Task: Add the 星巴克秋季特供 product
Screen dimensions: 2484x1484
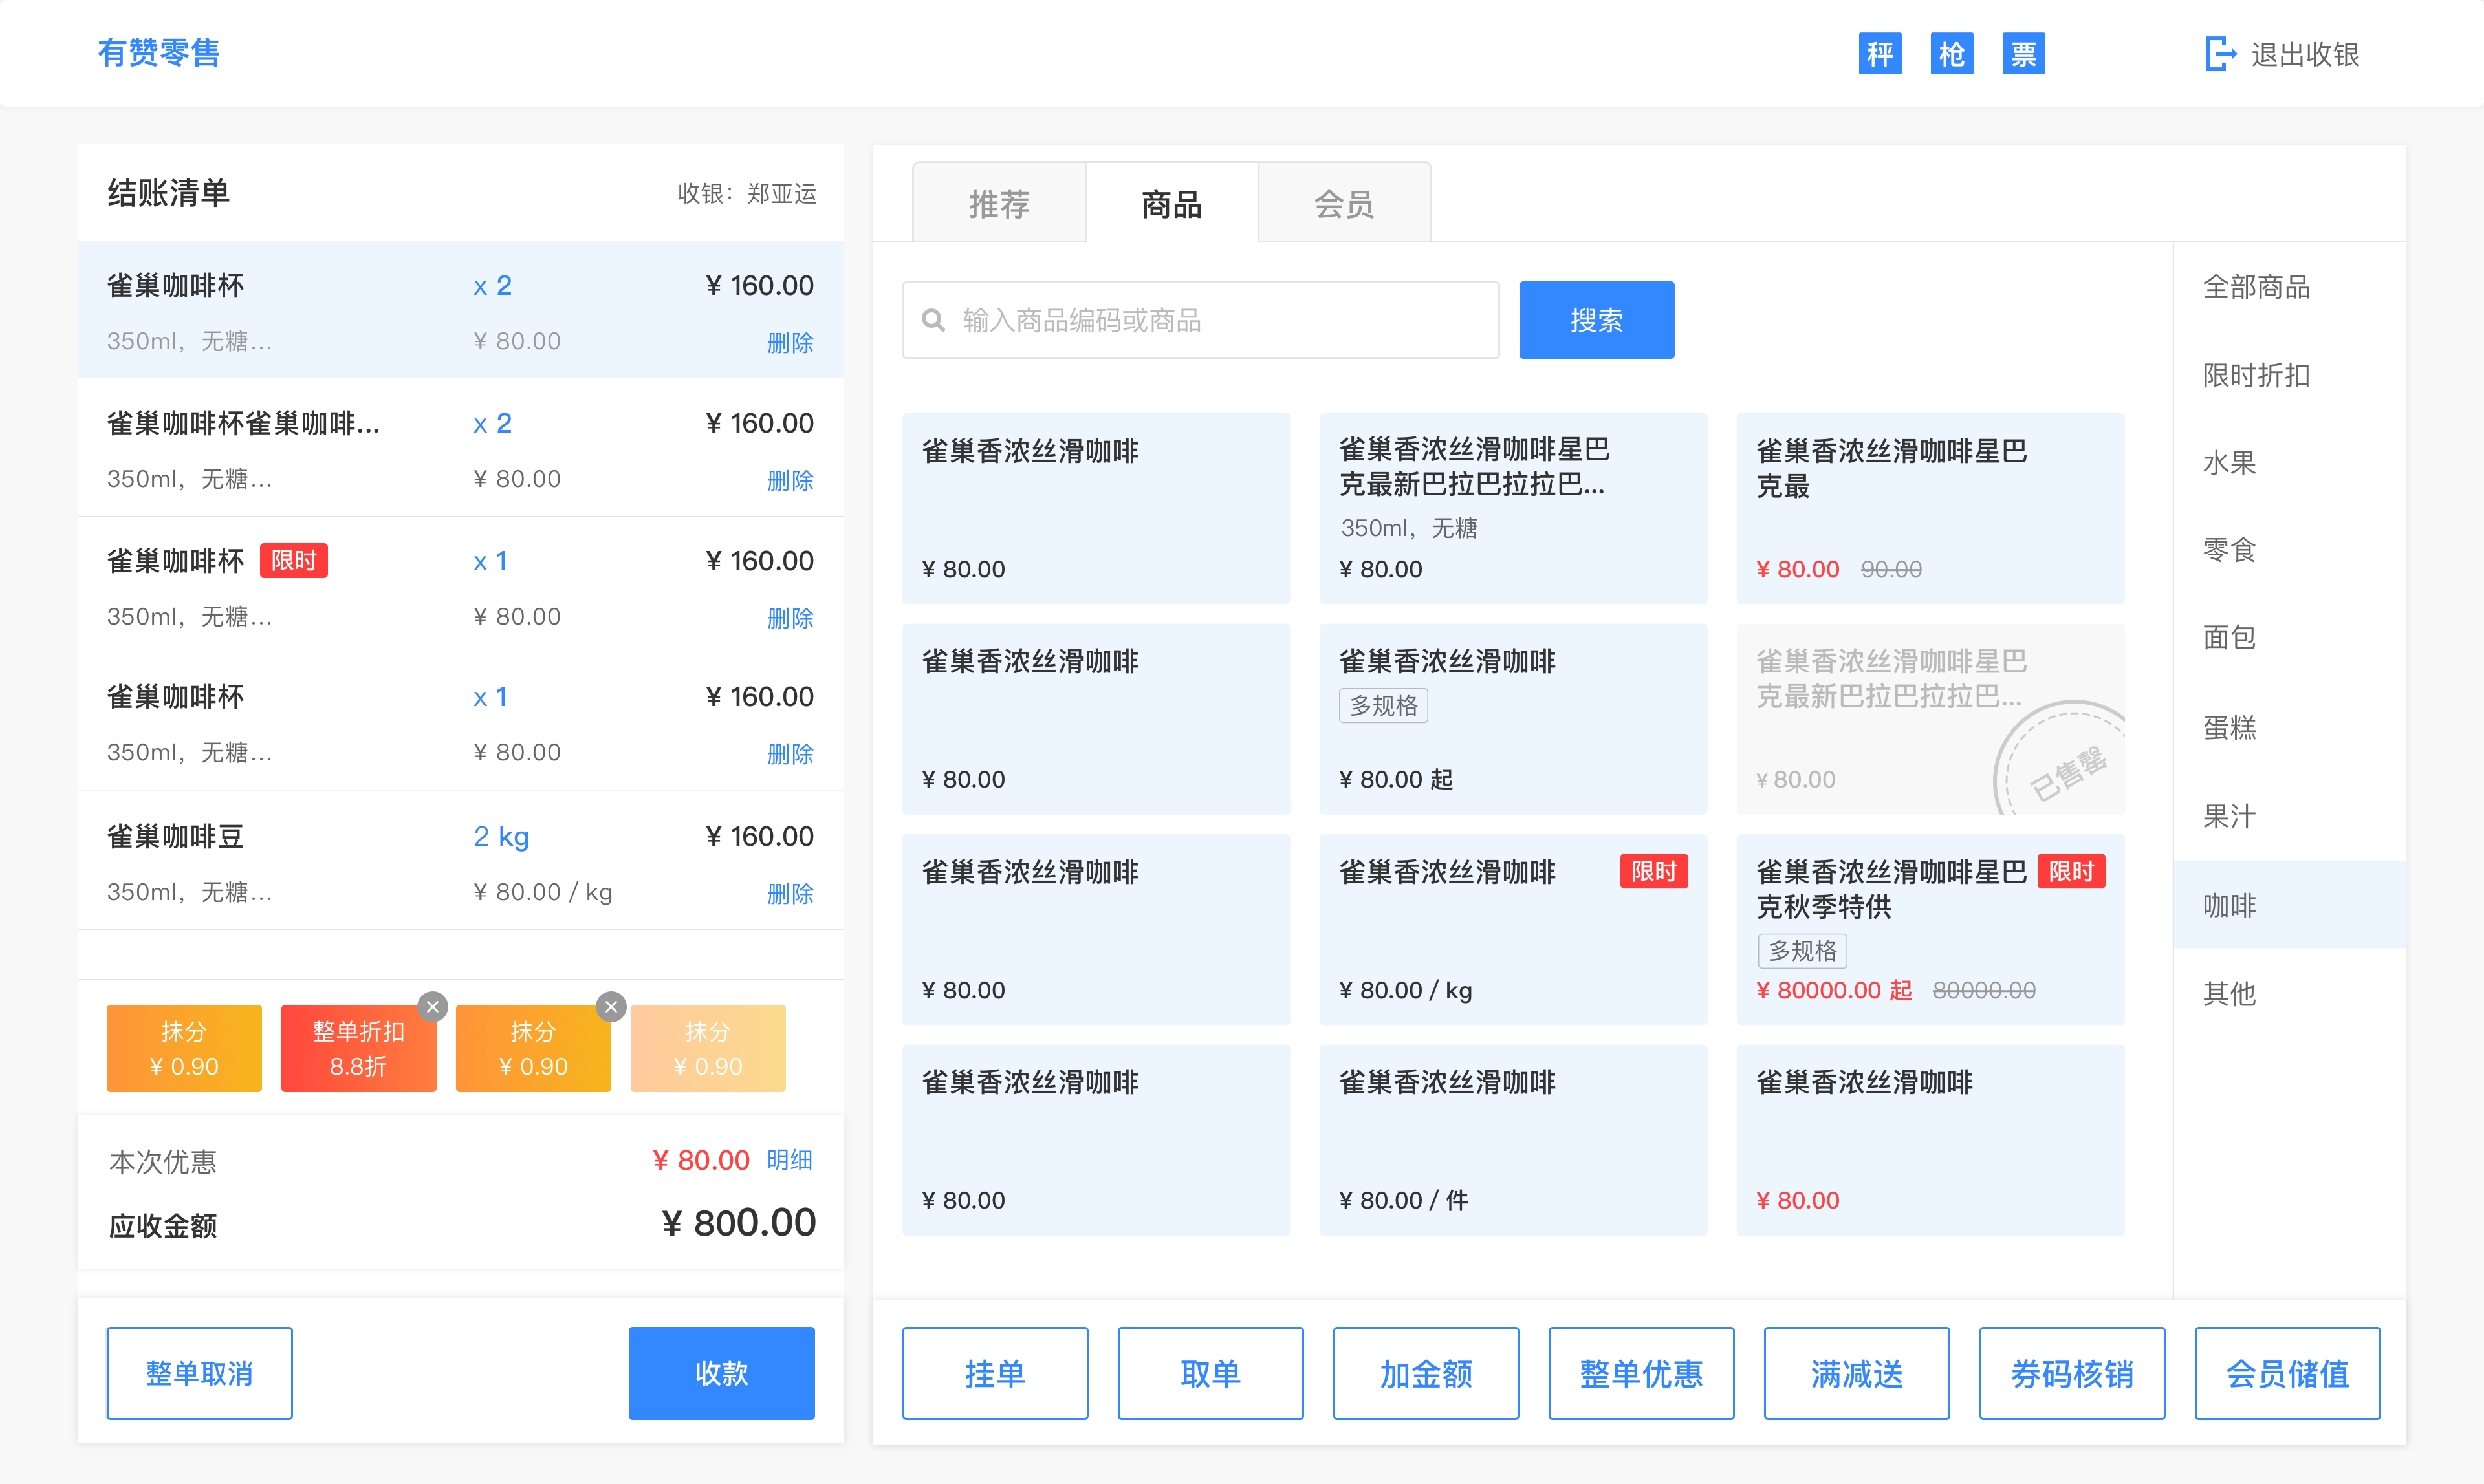Action: (x=1930, y=929)
